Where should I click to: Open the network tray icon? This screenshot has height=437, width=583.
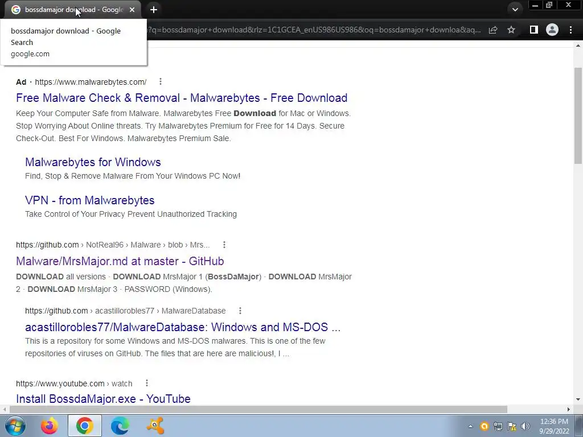click(x=498, y=426)
